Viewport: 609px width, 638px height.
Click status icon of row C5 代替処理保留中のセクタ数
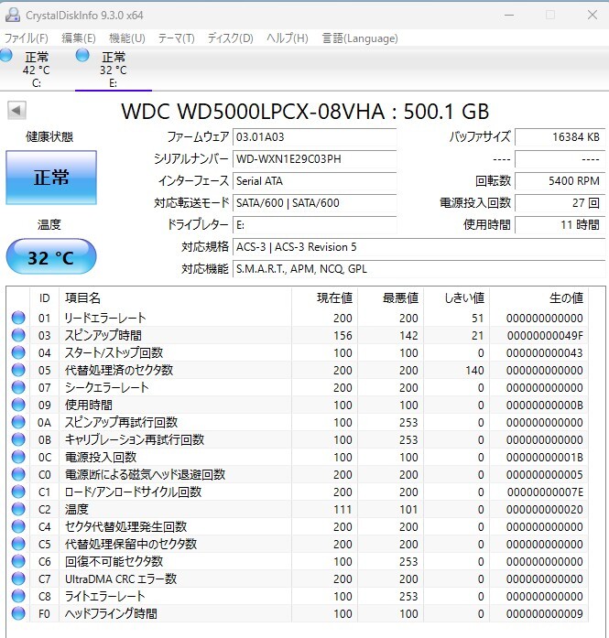click(x=18, y=544)
